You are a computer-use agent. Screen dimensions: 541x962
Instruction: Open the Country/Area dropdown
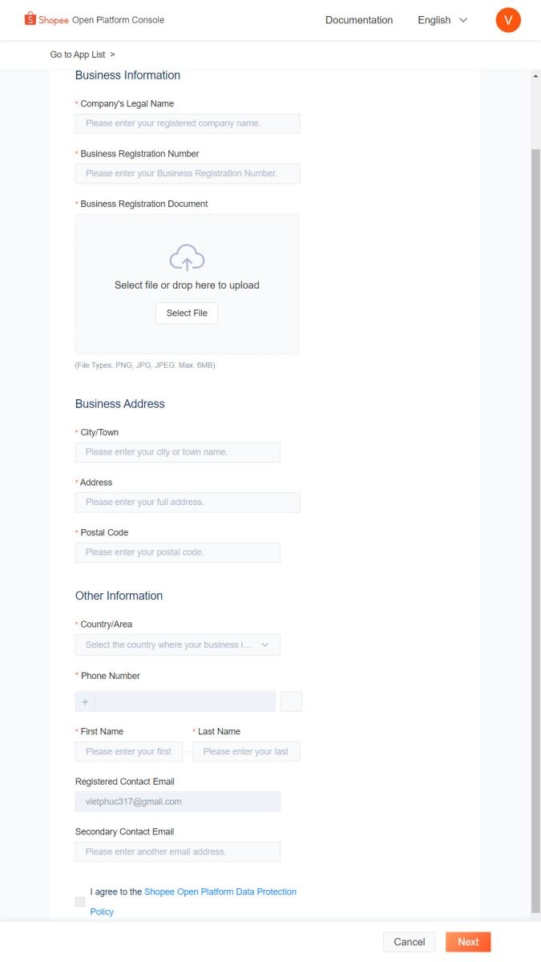tap(178, 645)
